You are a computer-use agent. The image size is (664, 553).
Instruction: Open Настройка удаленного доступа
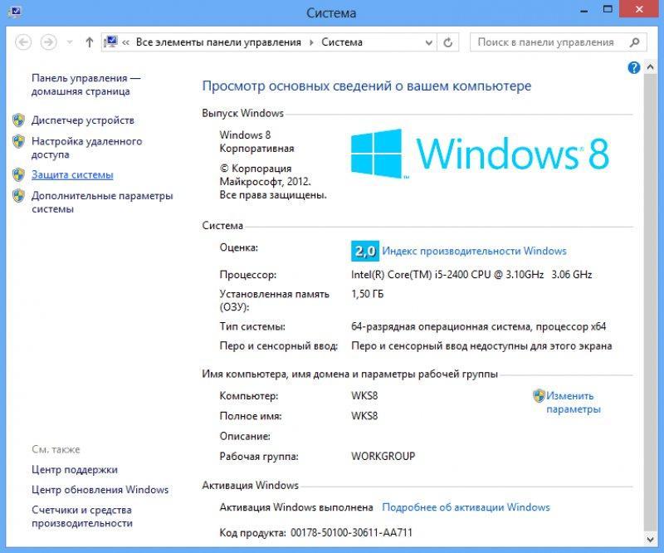pos(87,148)
